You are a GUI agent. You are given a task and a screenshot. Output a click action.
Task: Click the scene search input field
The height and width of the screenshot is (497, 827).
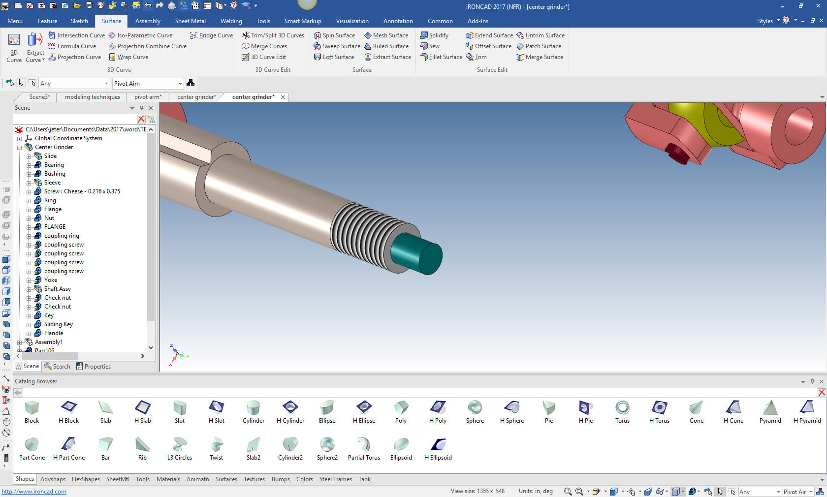click(x=74, y=119)
